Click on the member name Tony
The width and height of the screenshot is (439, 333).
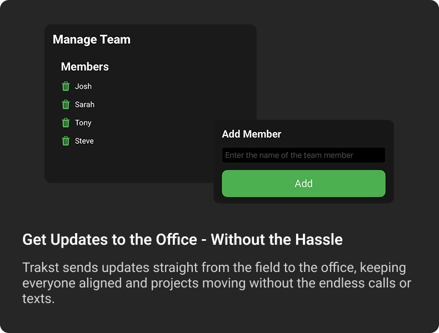83,123
